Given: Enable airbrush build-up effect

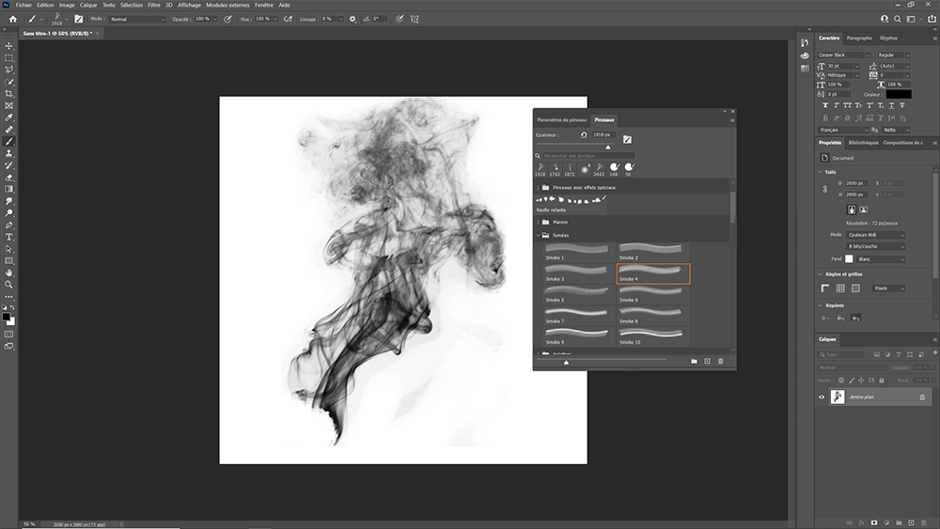Looking at the screenshot, I should (288, 19).
